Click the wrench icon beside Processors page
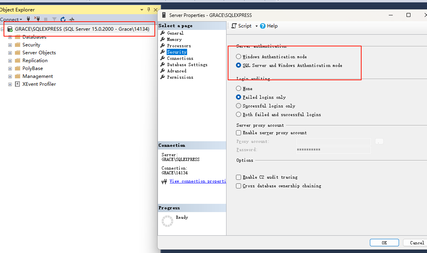 tap(163, 45)
